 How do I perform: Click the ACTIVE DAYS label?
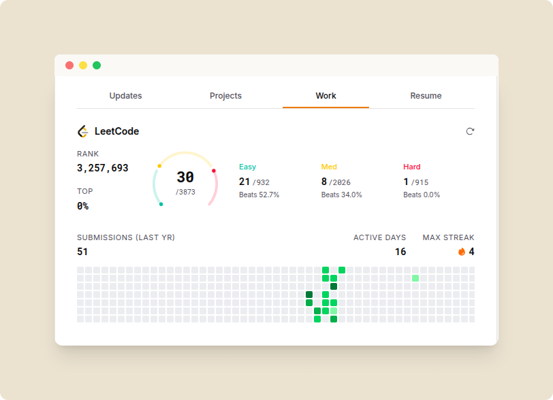(x=379, y=237)
